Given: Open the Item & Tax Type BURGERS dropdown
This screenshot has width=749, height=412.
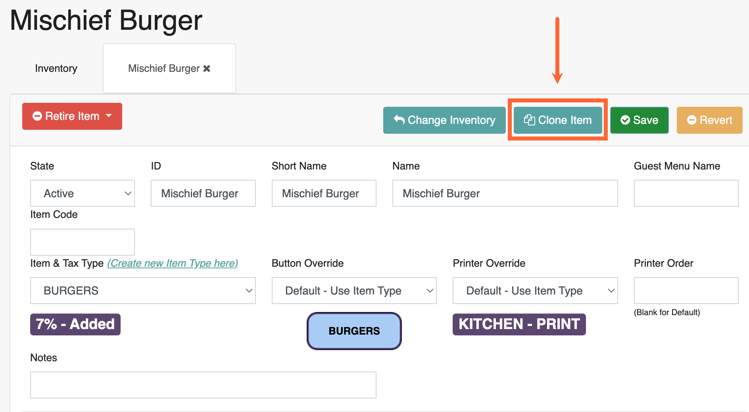Looking at the screenshot, I should (x=143, y=291).
